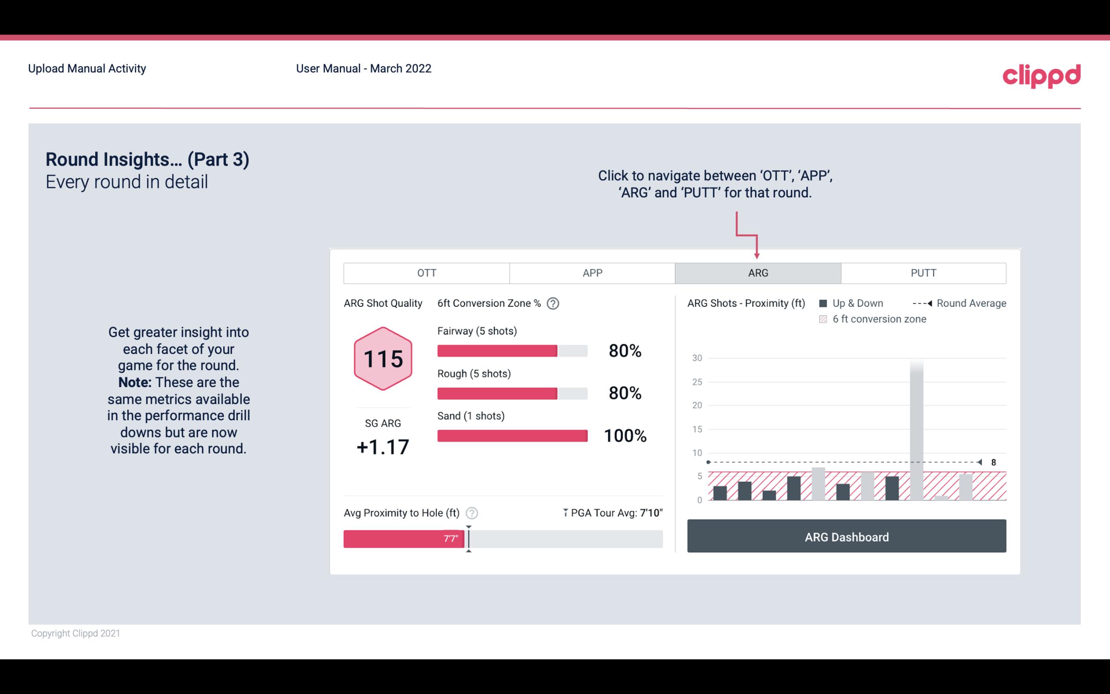Image resolution: width=1110 pixels, height=694 pixels.
Task: Select the OTT tab
Action: 426,272
